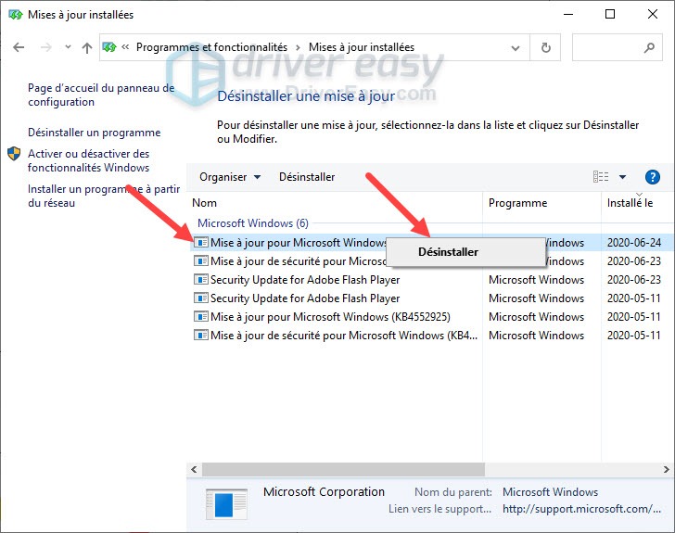Open the view options dropdown arrow

pyautogui.click(x=622, y=177)
